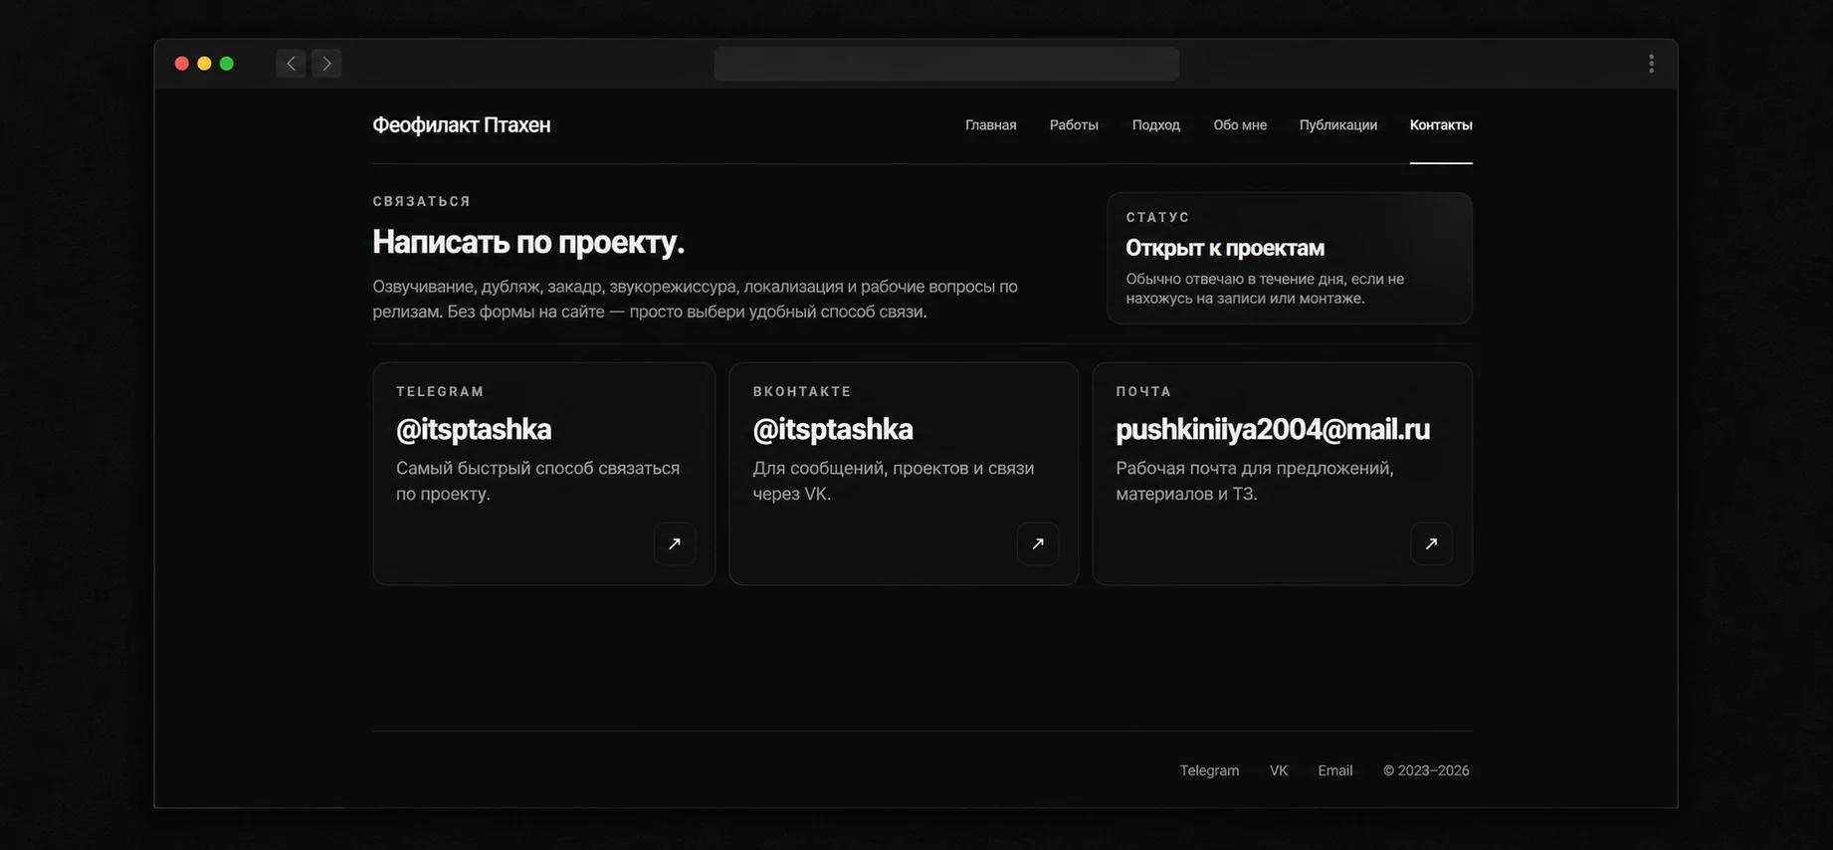Open the Публикации section
The image size is (1833, 850).
click(1338, 125)
